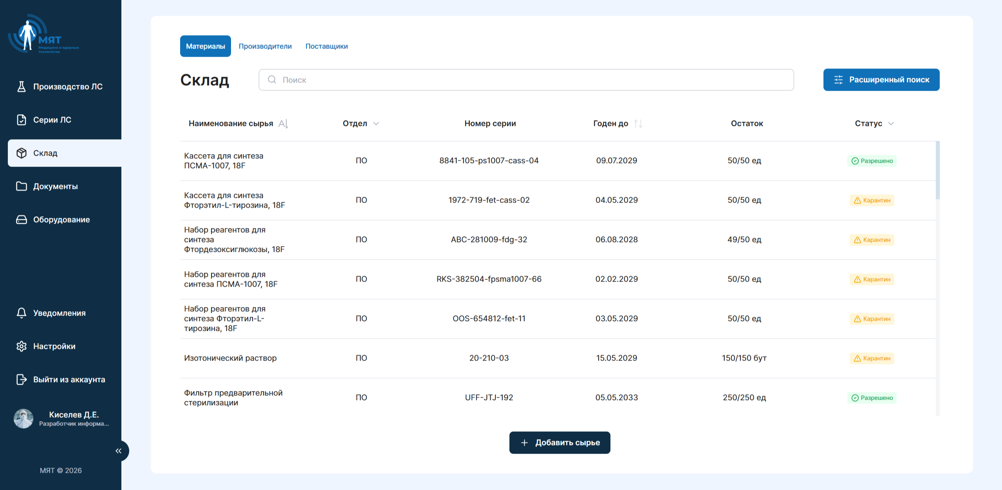Focus the Поиск search field
The image size is (1002, 490).
click(x=526, y=80)
